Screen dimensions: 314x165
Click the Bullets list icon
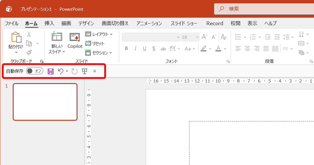(x=238, y=37)
